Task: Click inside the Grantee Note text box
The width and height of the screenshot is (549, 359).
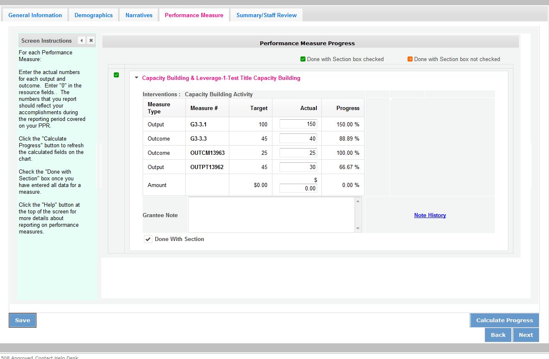Action: point(271,215)
